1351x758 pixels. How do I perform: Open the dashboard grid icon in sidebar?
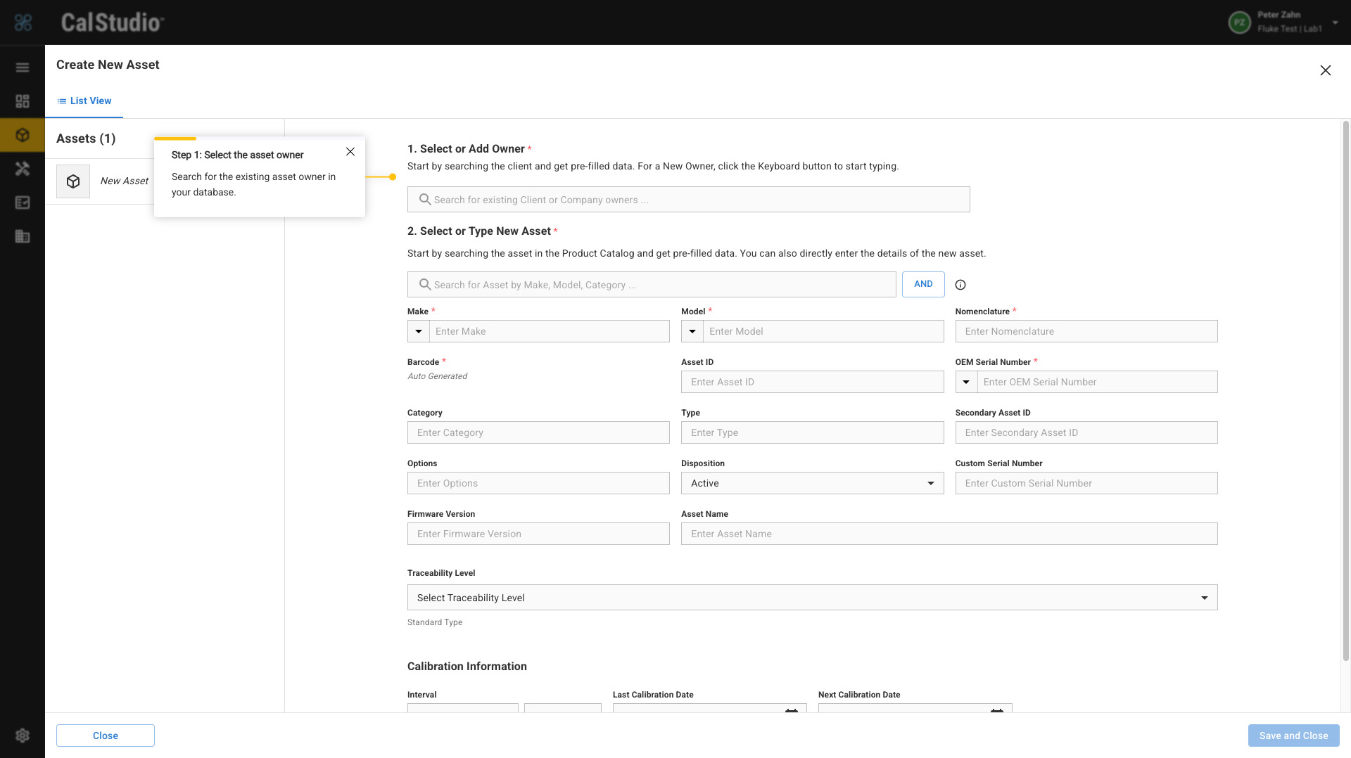click(23, 101)
